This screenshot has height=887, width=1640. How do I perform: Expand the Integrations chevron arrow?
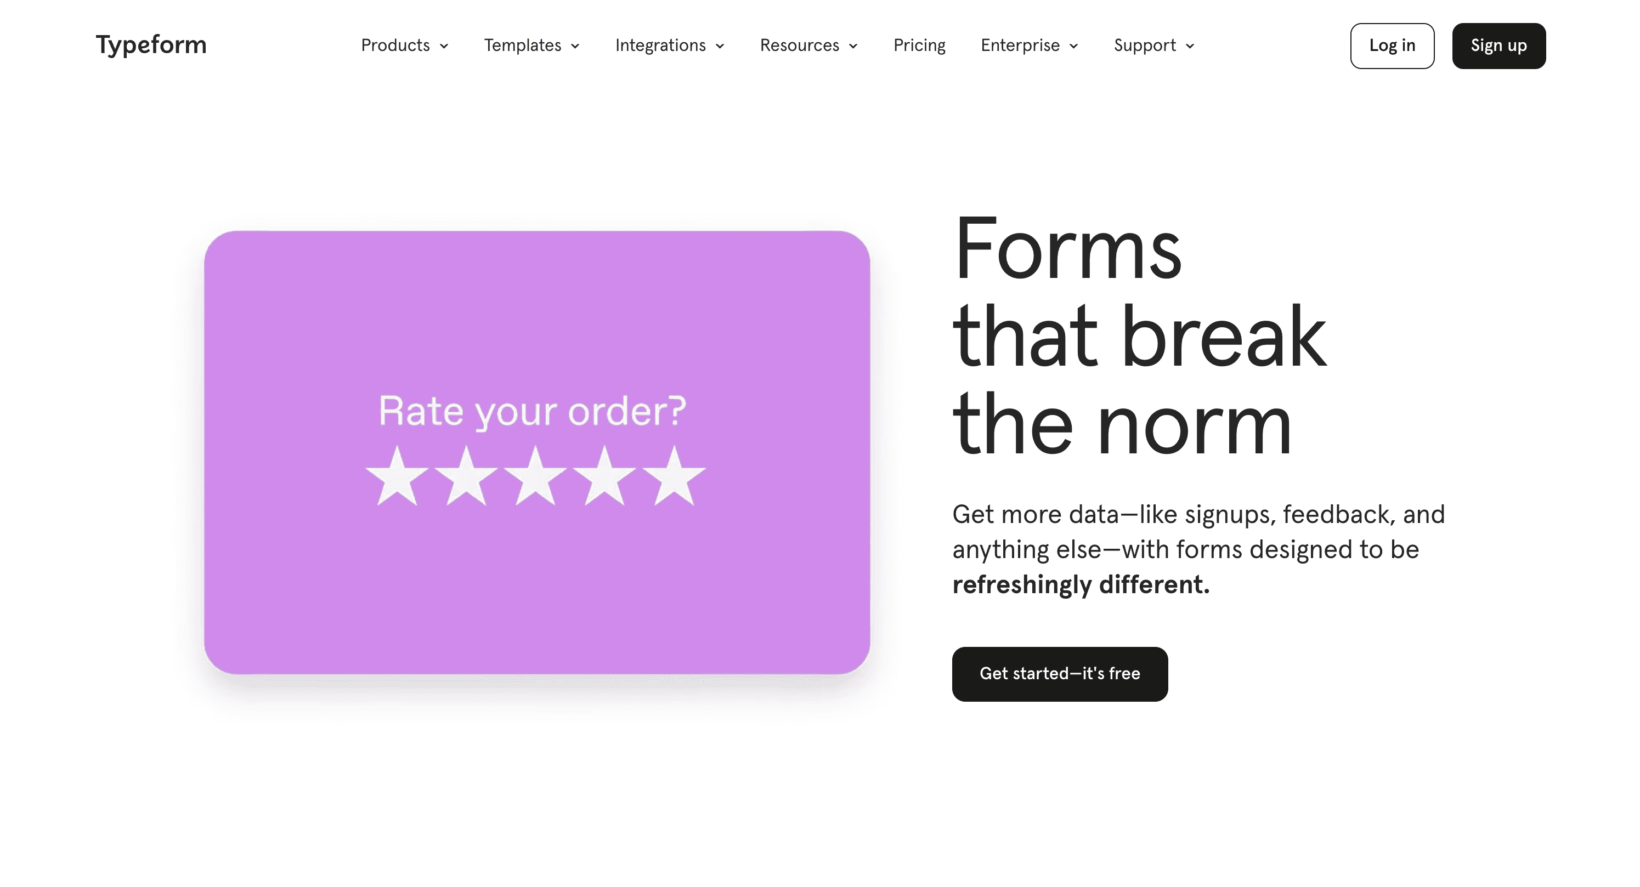tap(720, 46)
